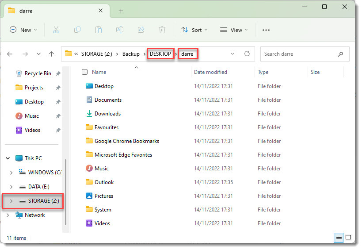Click the Documents folder icon in list
This screenshot has height=250, width=362.
(89, 100)
